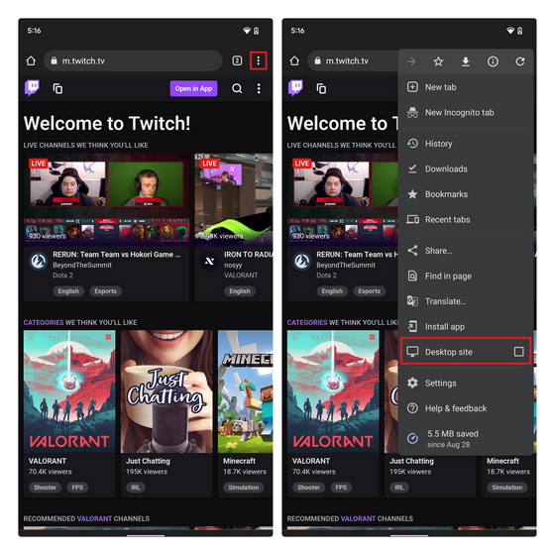Screen dimensions: 555x555
Task: Tap IRL tag in left phone
Action: click(x=136, y=488)
